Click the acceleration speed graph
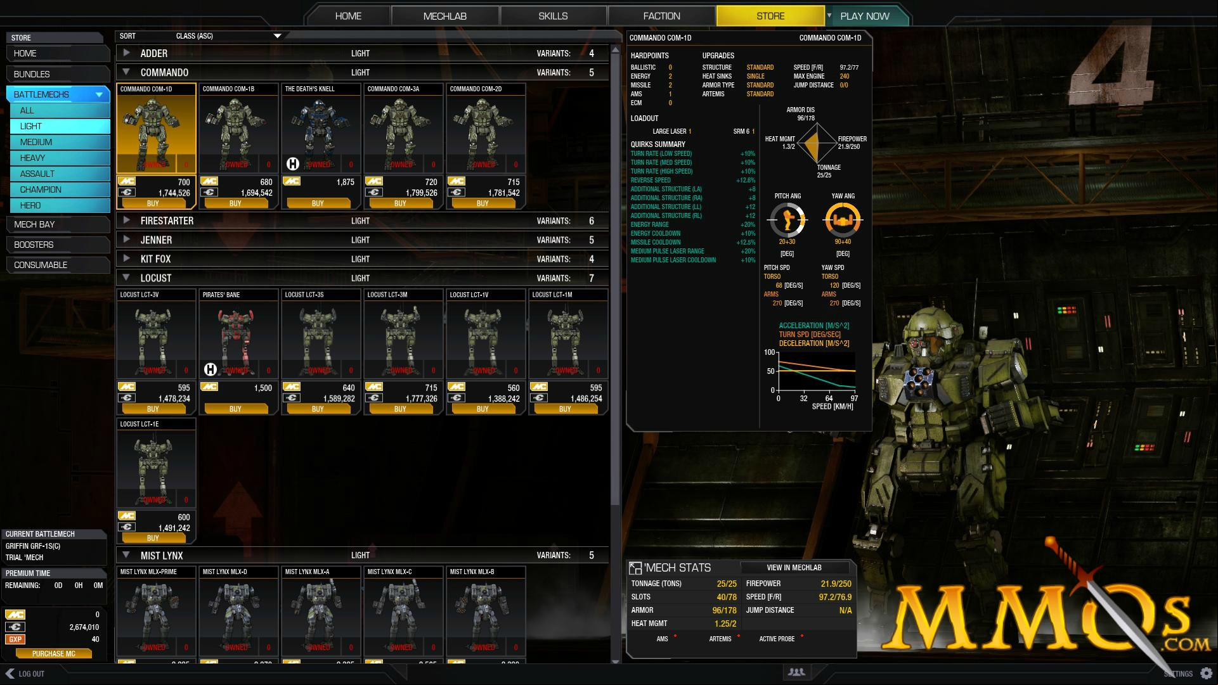This screenshot has height=685, width=1218. point(815,371)
